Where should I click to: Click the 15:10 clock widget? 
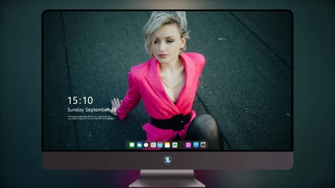80,100
